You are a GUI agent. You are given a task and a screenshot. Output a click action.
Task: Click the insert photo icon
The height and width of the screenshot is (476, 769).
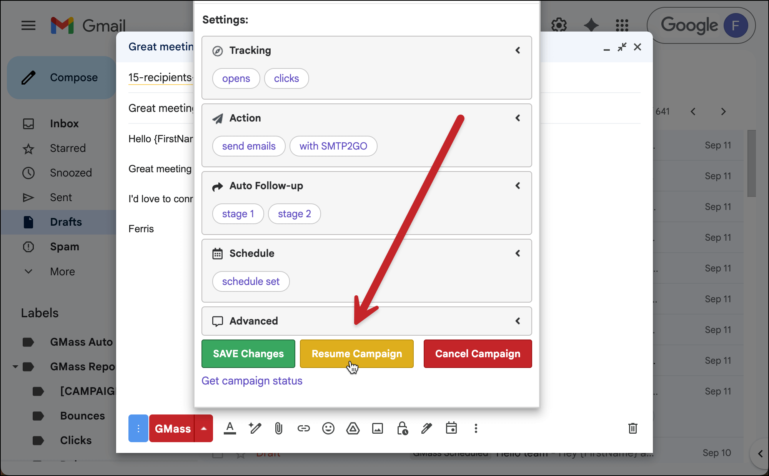click(x=377, y=428)
